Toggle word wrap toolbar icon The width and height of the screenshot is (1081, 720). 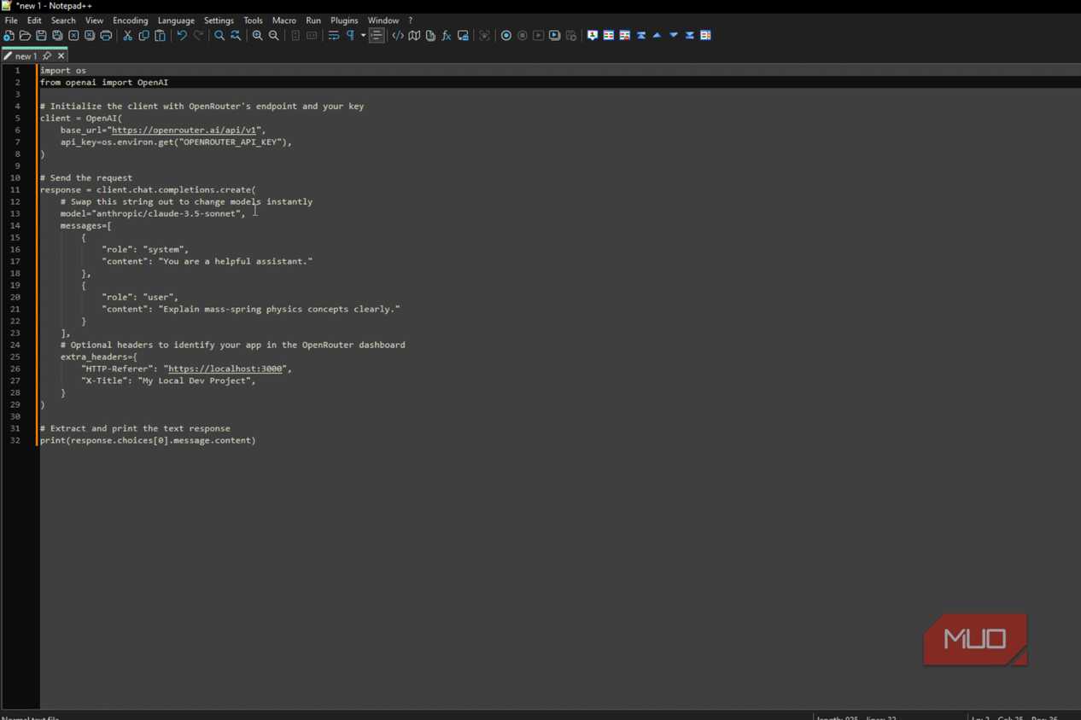click(334, 36)
